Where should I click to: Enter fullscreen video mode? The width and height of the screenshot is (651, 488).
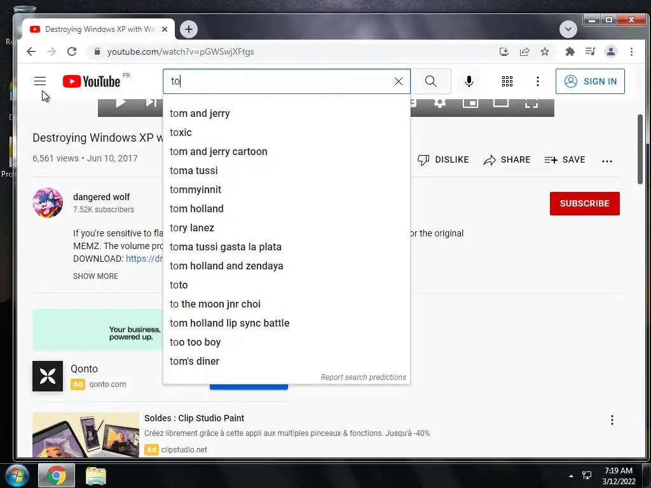pyautogui.click(x=531, y=104)
